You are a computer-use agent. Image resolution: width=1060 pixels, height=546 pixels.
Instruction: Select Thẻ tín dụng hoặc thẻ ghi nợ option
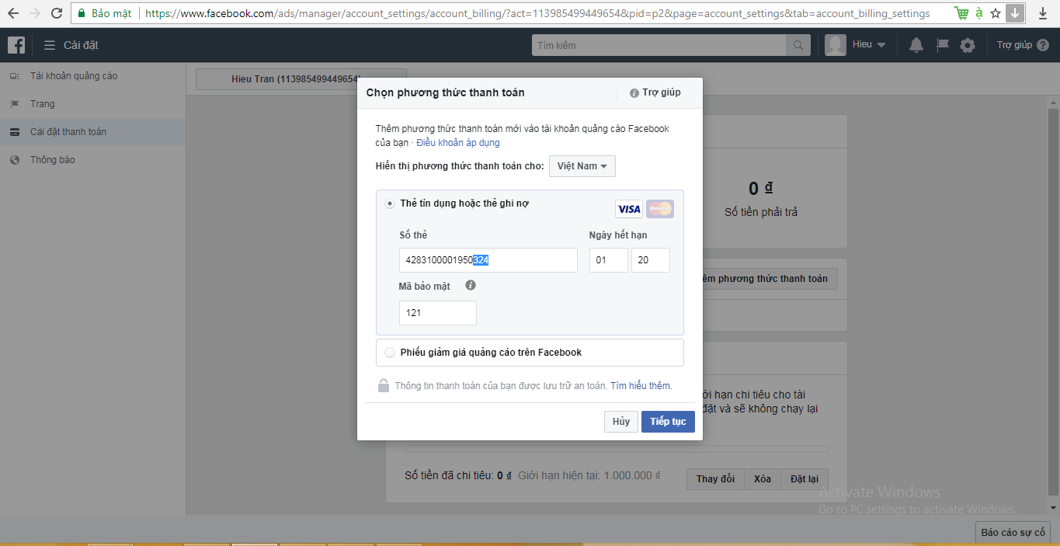coord(390,203)
